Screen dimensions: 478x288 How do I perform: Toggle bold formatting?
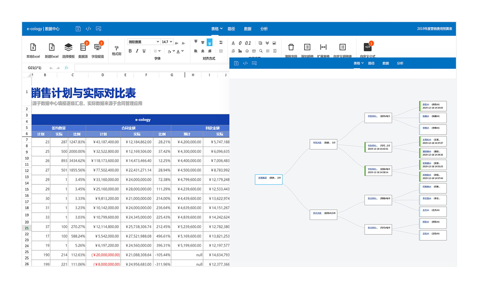[130, 51]
